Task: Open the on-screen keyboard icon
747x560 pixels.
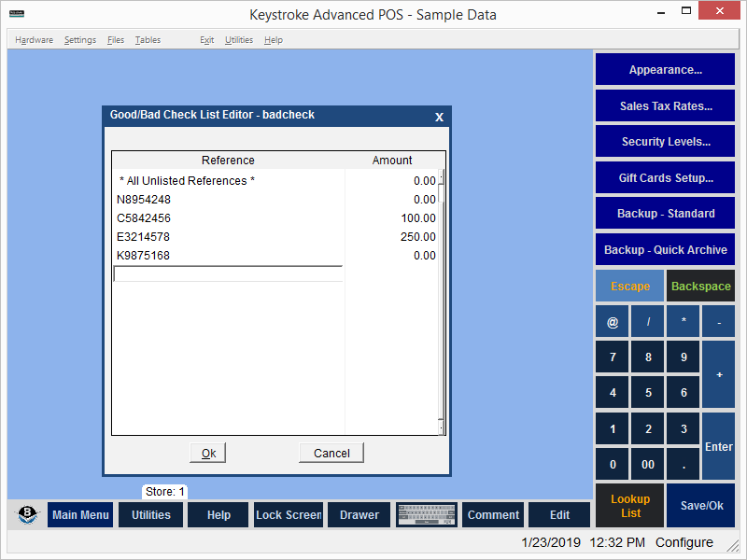Action: [x=426, y=515]
